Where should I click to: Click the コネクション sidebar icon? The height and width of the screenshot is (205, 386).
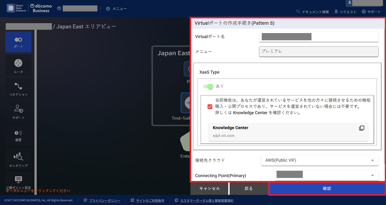pos(18,88)
